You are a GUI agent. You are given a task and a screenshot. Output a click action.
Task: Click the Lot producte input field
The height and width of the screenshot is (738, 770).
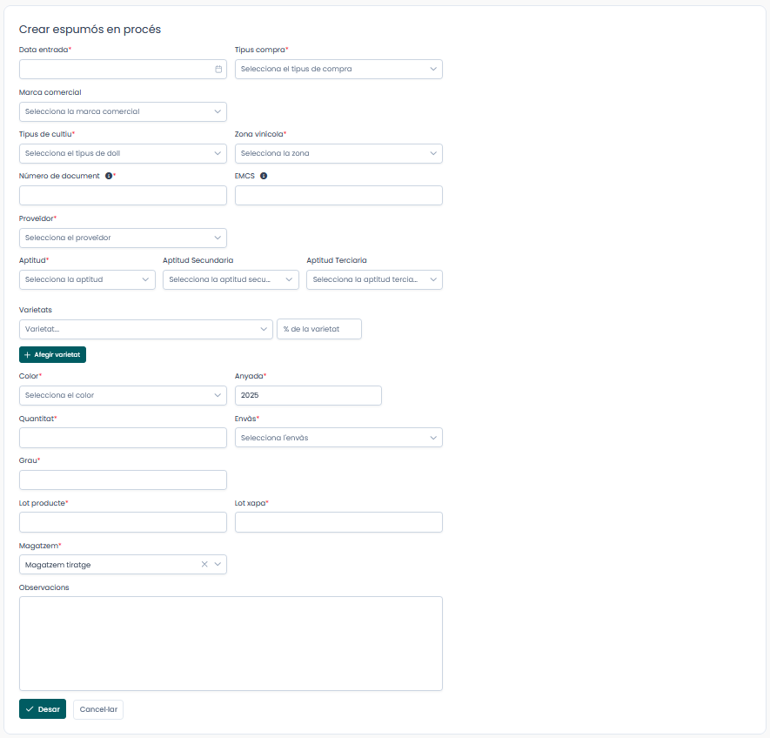(123, 522)
